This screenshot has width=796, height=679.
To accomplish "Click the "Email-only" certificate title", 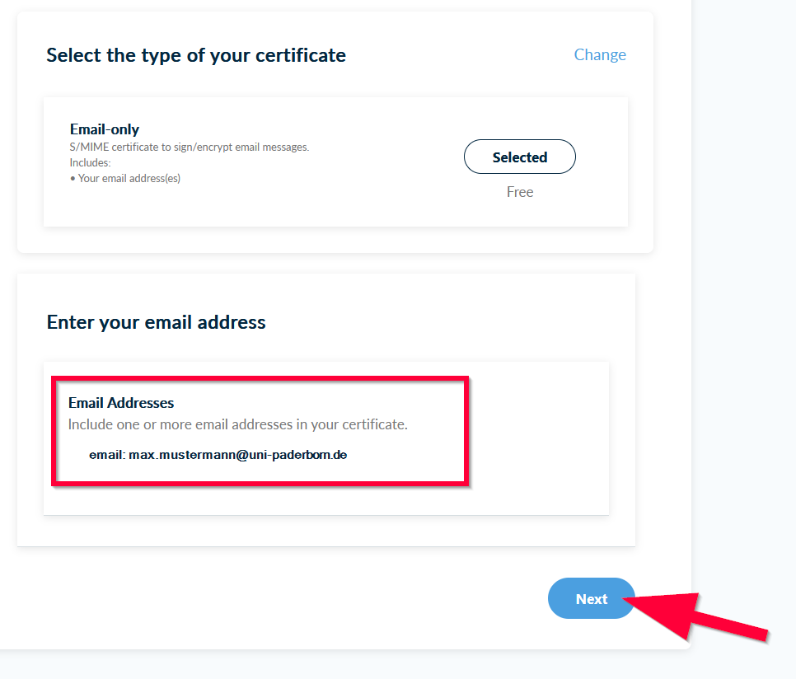I will pos(105,129).
